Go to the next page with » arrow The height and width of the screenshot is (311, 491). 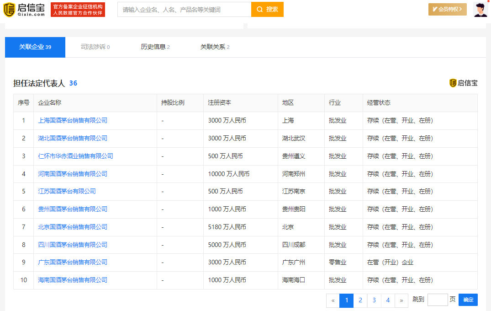pos(401,300)
